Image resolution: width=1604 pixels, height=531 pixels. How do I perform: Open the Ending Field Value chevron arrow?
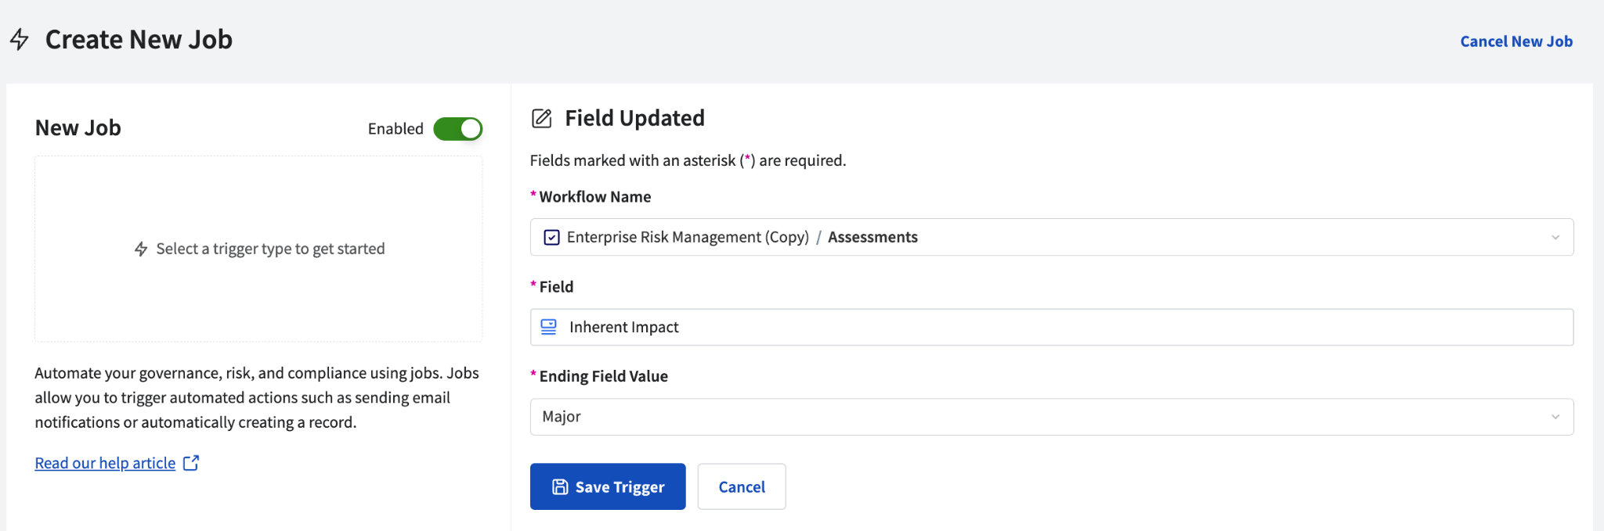(1555, 417)
